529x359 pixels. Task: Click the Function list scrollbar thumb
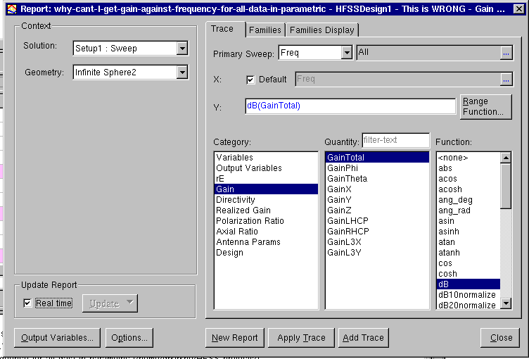(x=506, y=186)
